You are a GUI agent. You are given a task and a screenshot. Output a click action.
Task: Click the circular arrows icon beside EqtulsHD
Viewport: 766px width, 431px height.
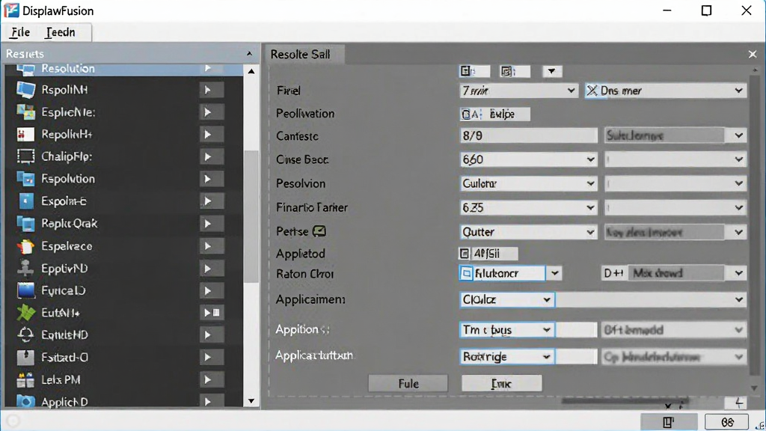tap(25, 334)
